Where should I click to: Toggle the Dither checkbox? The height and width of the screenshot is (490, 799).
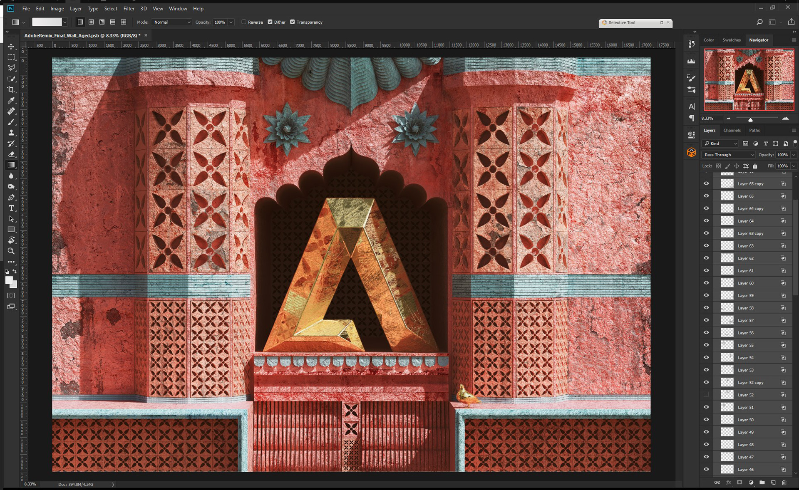coord(270,22)
